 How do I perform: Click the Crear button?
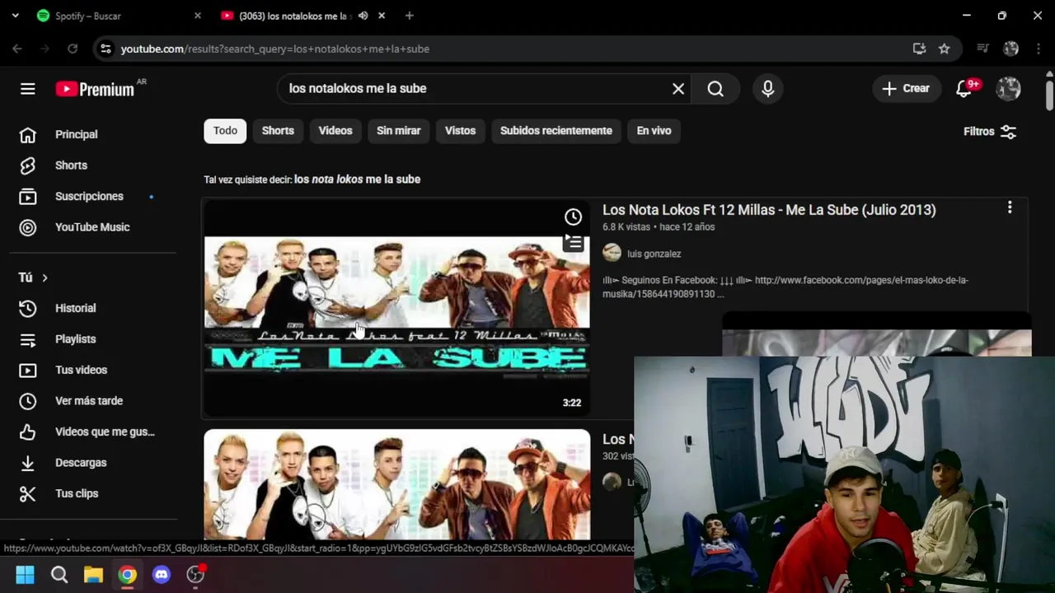906,89
